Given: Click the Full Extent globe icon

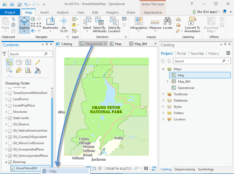Looking at the screenshot, I should click(x=33, y=19).
